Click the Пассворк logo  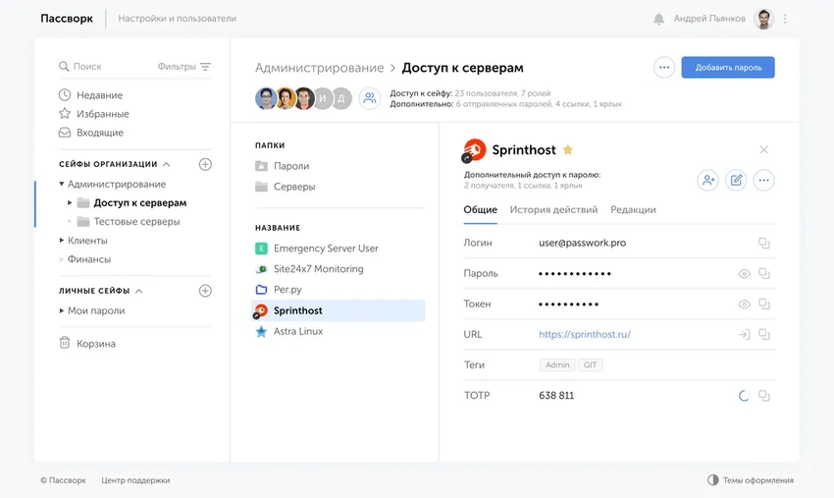[67, 19]
